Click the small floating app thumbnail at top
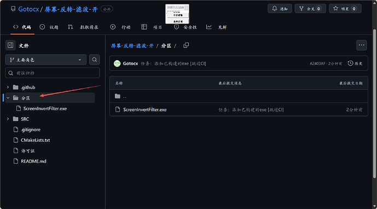 tap(177, 14)
